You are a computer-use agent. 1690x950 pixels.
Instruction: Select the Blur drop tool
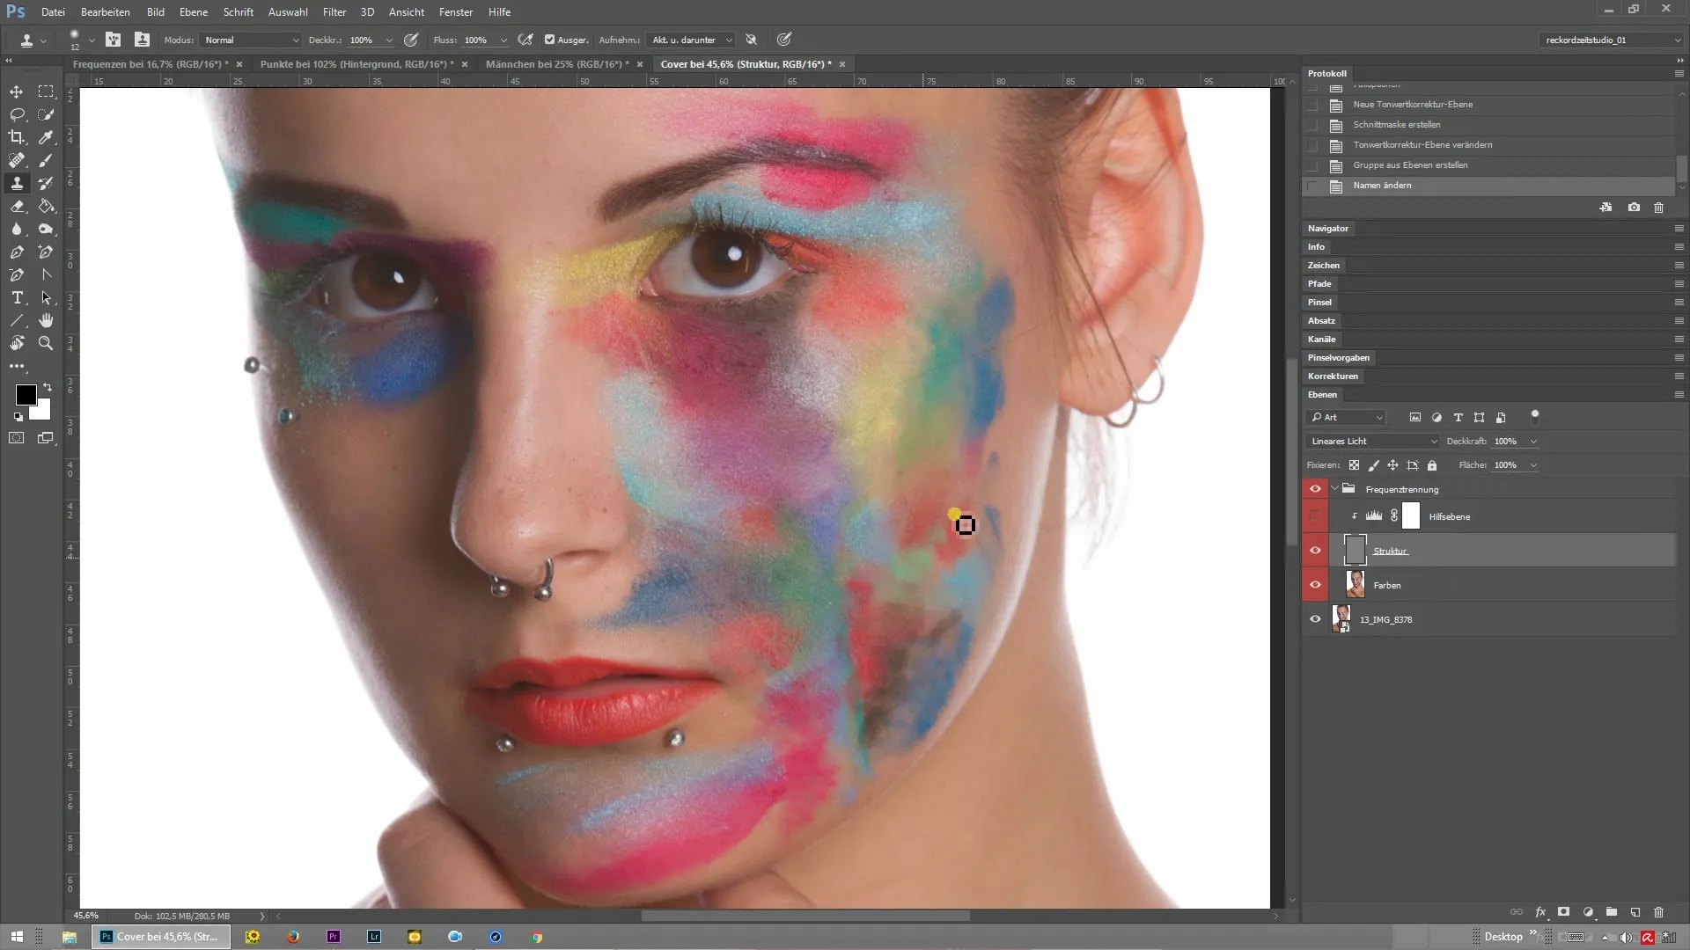point(17,229)
